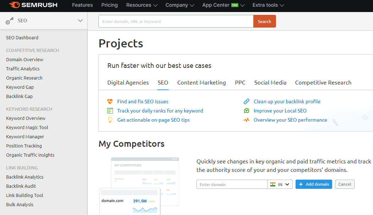Screen dimensions: 373x215
Task: Open Backlink Audit in sidebar
Action: pos(21,186)
